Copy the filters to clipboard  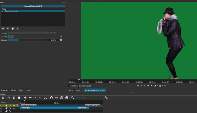click(x=13, y=29)
